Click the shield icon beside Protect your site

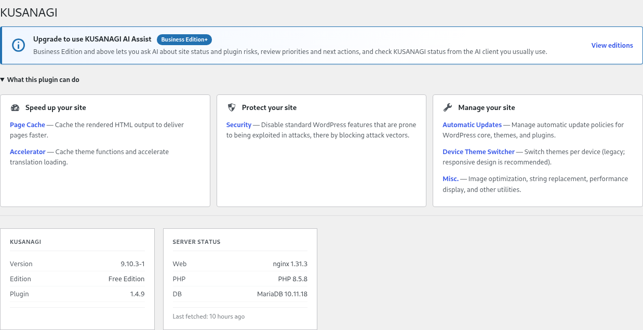point(231,107)
